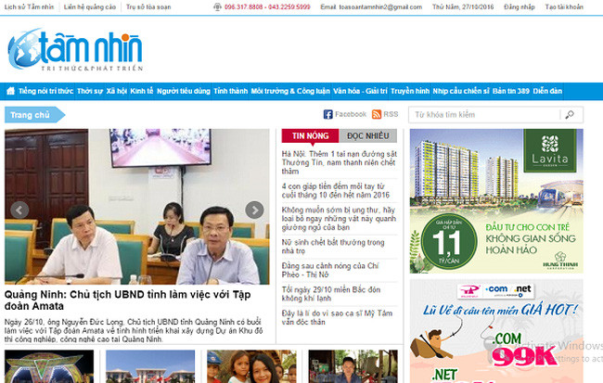This screenshot has height=383, width=603.
Task: Go to previous slide with left arrow
Action: point(21,210)
